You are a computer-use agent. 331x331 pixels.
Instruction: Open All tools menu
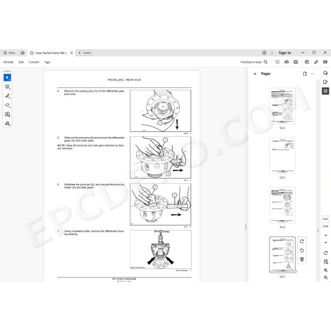(8, 62)
